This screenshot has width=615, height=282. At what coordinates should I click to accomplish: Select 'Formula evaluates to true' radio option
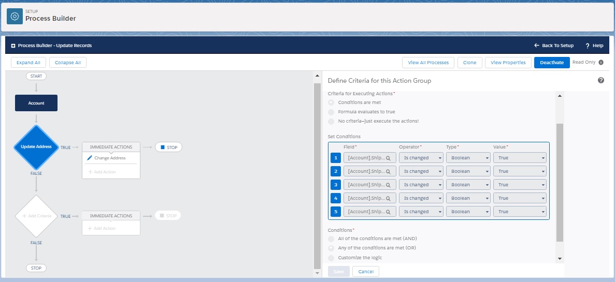(331, 112)
